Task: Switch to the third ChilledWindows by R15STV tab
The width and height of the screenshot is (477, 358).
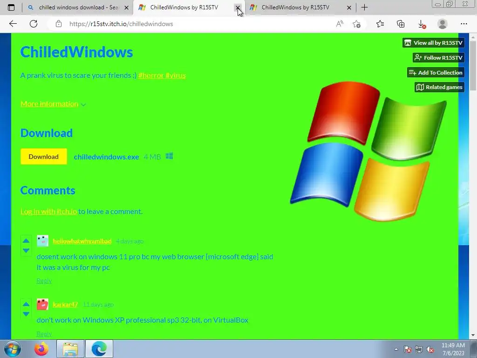Action: click(x=295, y=7)
